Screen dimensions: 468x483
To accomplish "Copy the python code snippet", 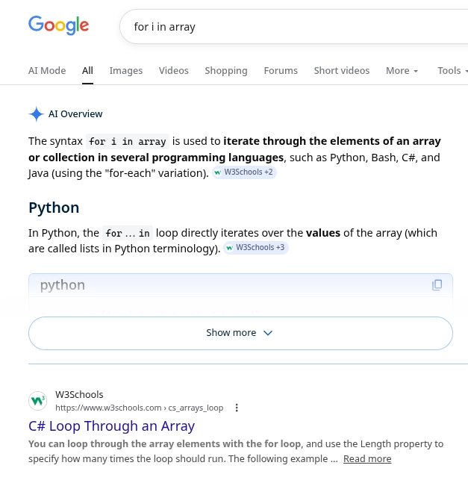I will [x=437, y=284].
